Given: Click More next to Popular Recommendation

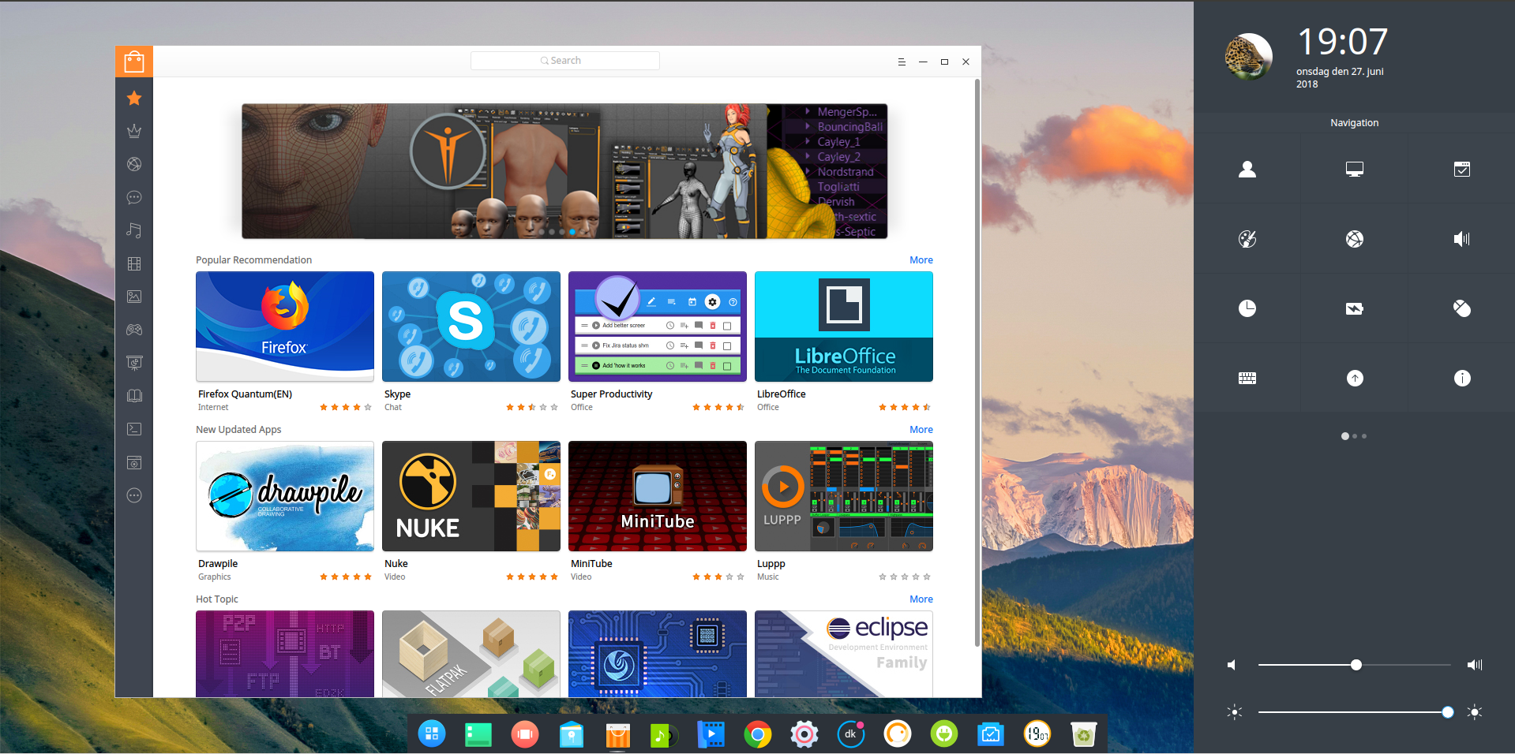Looking at the screenshot, I should coord(921,260).
